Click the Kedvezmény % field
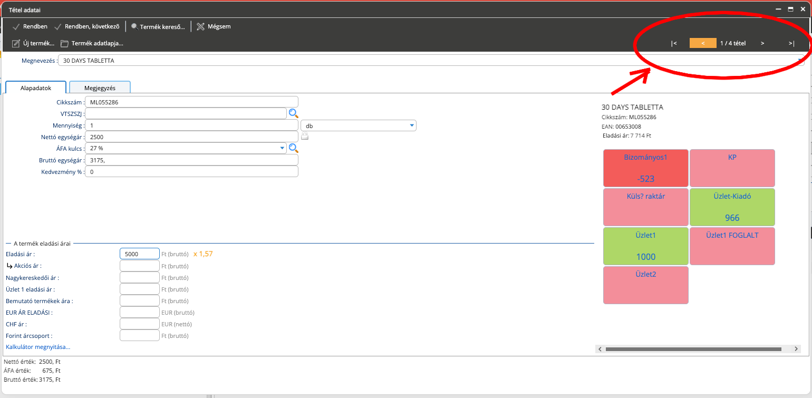The image size is (812, 398). click(191, 172)
